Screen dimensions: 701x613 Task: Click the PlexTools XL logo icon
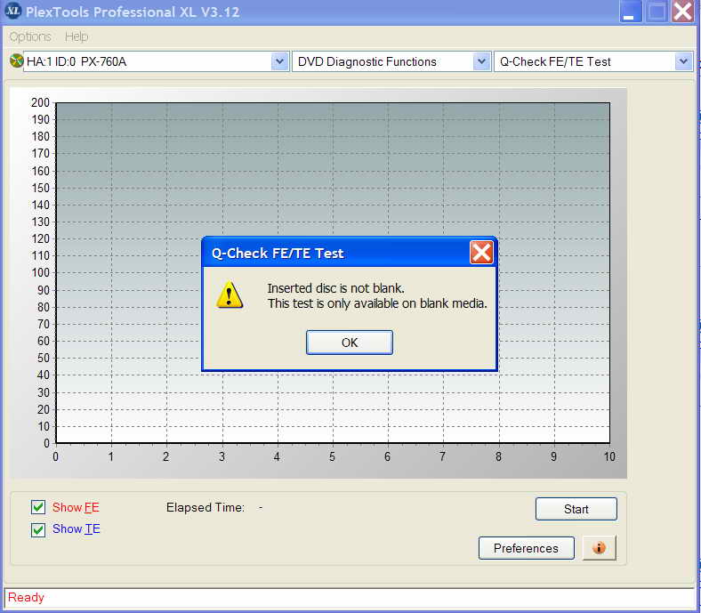13,11
